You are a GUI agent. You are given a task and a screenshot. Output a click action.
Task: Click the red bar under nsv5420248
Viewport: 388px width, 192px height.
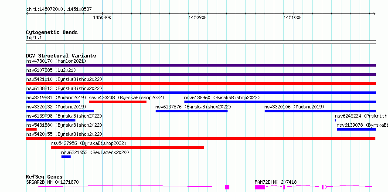118,102
